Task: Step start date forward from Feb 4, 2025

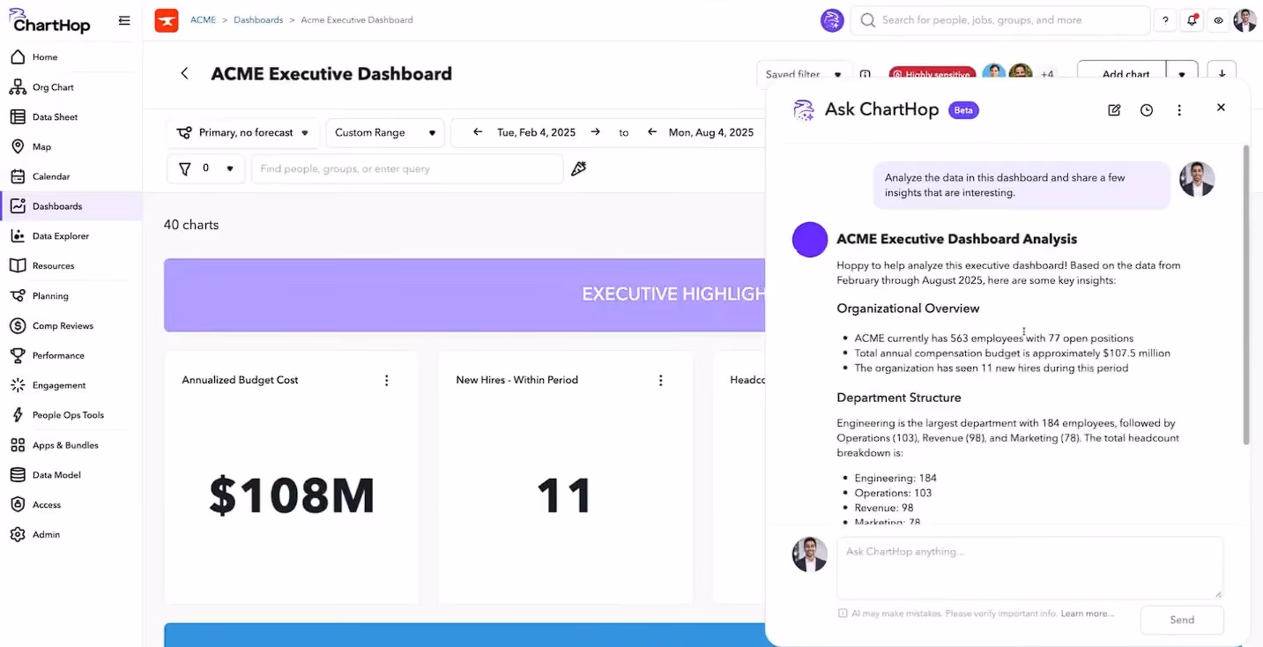Action: (x=596, y=132)
